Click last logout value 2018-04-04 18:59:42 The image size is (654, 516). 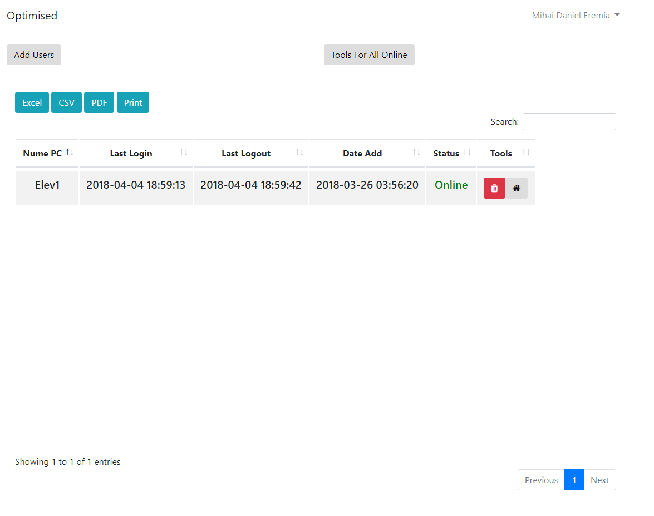(x=250, y=185)
